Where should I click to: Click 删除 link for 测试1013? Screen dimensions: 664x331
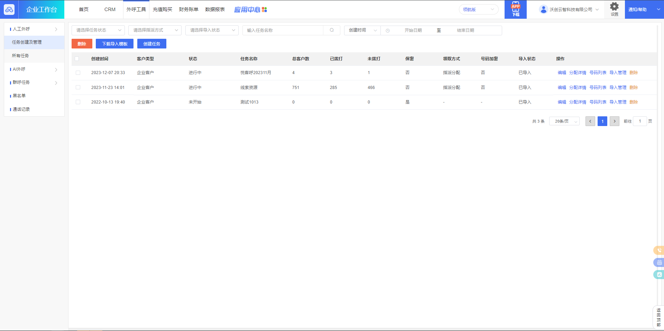[634, 102]
